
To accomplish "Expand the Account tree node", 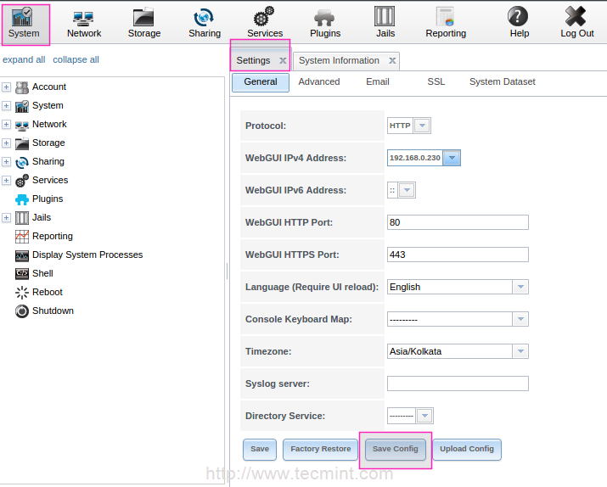I will click(x=6, y=87).
